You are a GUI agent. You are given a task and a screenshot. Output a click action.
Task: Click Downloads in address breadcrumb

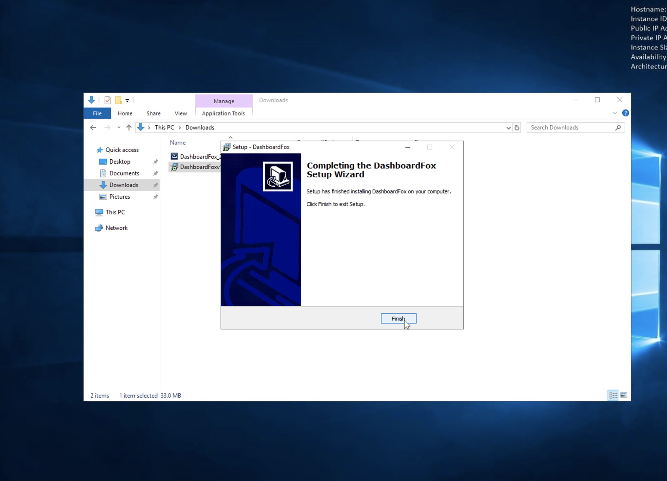click(200, 127)
